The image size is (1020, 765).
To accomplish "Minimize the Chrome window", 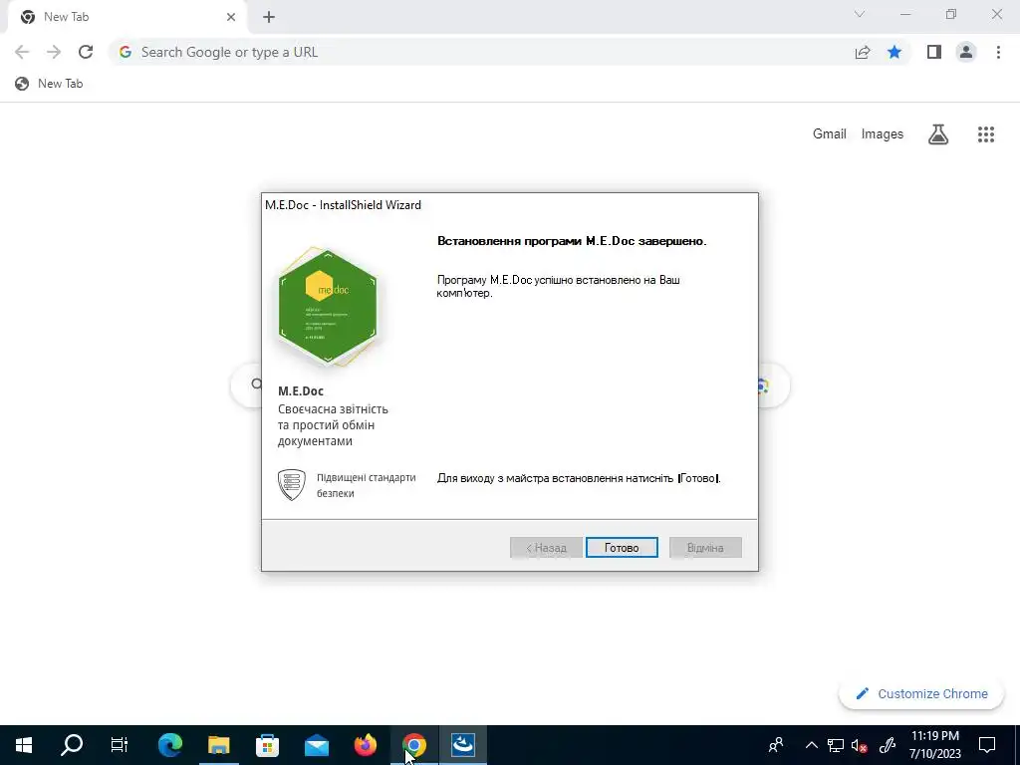I will click(905, 14).
